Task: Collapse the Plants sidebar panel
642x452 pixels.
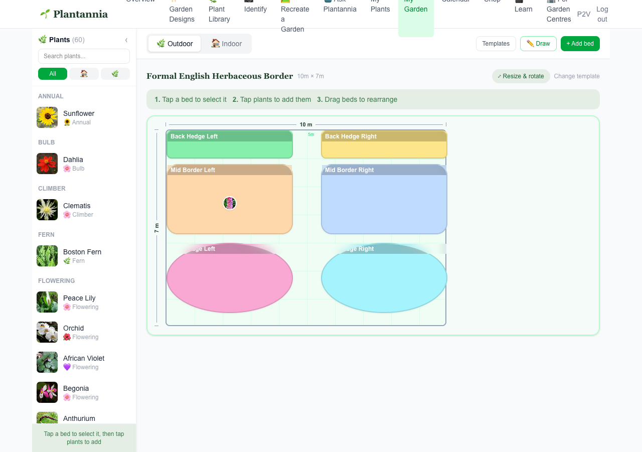Action: [126, 40]
